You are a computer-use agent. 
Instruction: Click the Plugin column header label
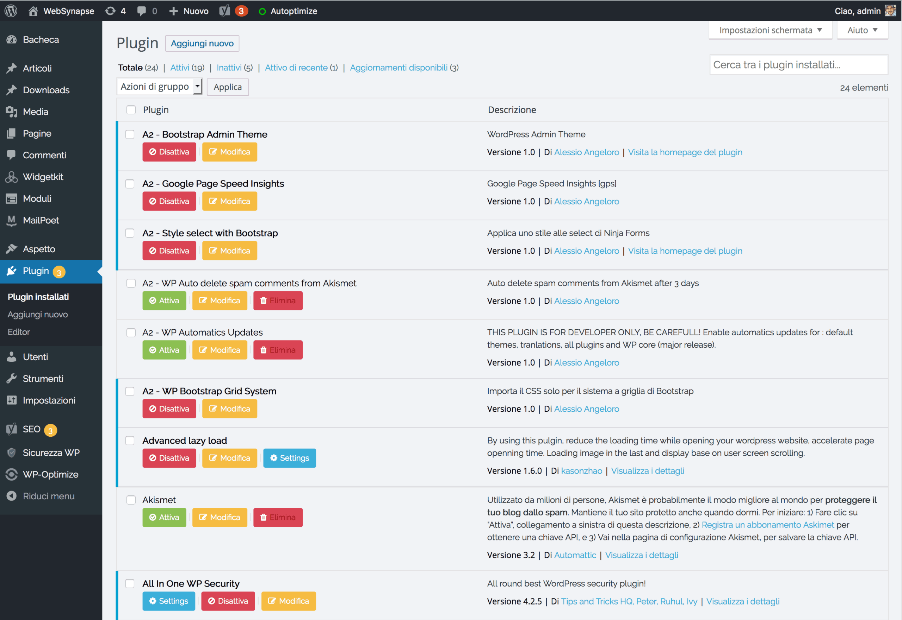click(156, 110)
